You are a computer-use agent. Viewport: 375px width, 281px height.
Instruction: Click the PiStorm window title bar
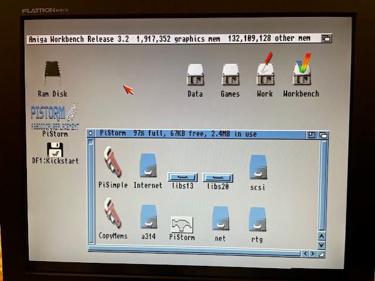[200, 134]
